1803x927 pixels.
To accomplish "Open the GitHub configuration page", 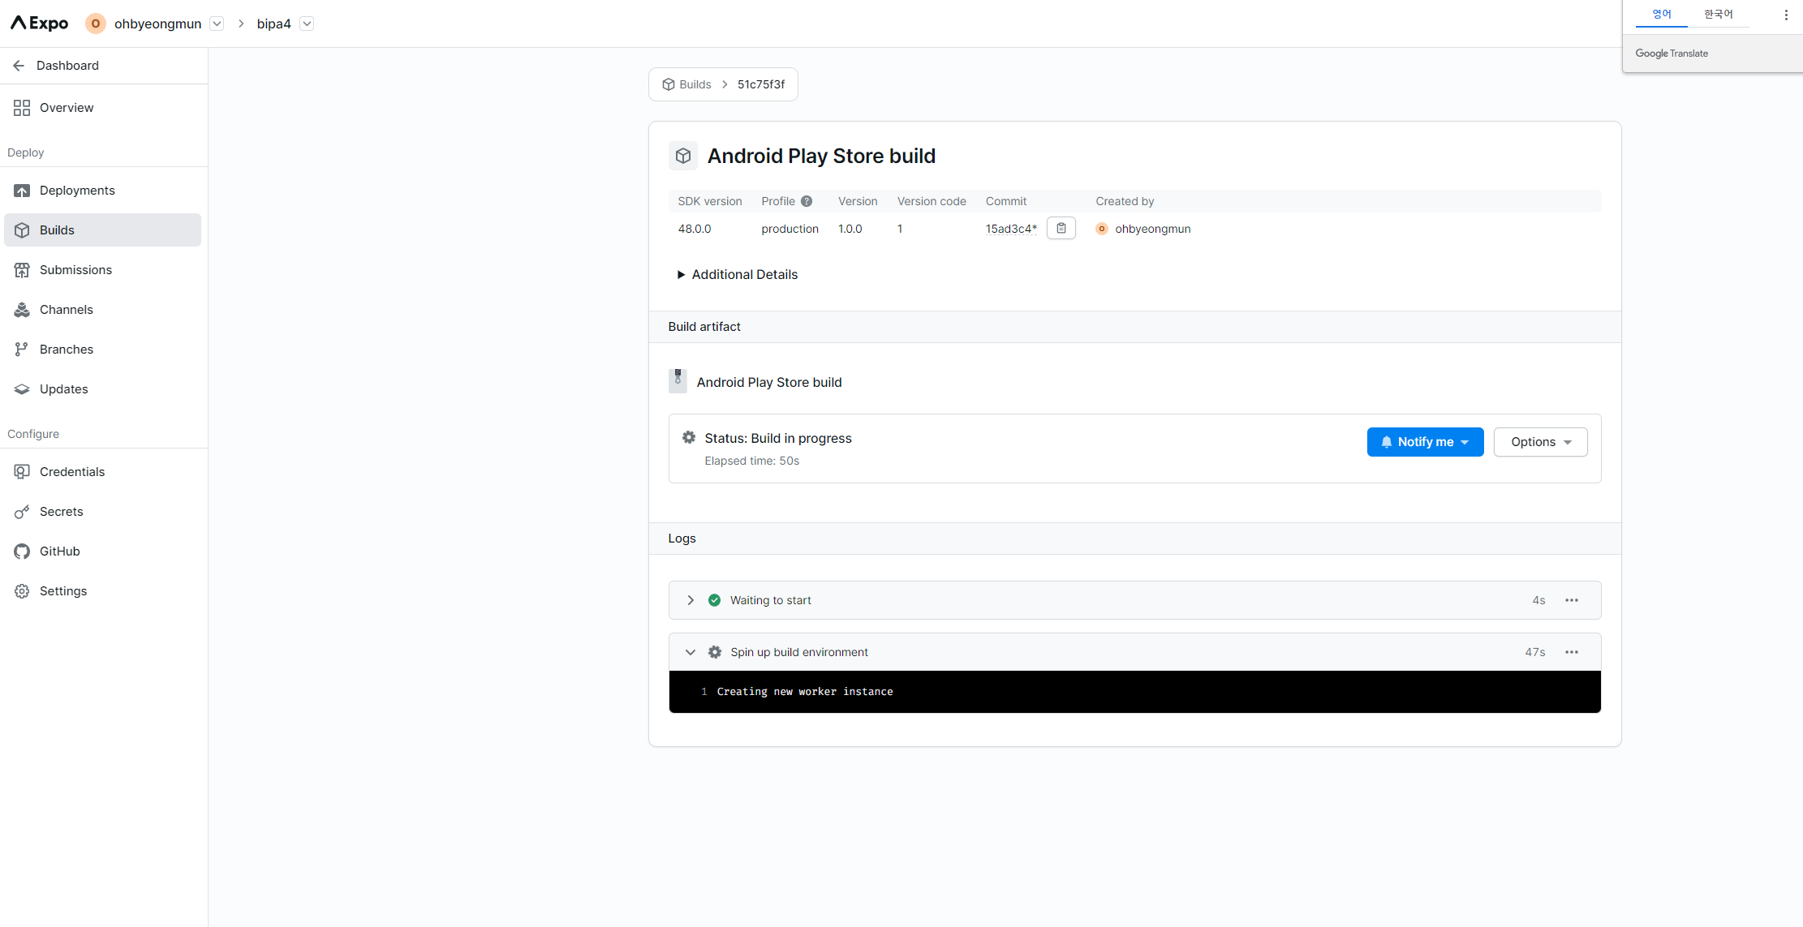I will (x=59, y=551).
